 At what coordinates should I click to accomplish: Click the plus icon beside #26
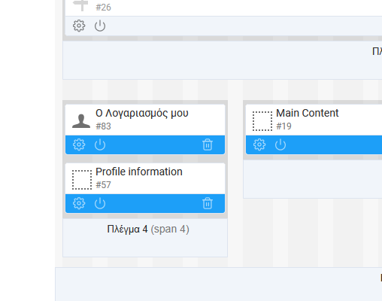pos(80,5)
